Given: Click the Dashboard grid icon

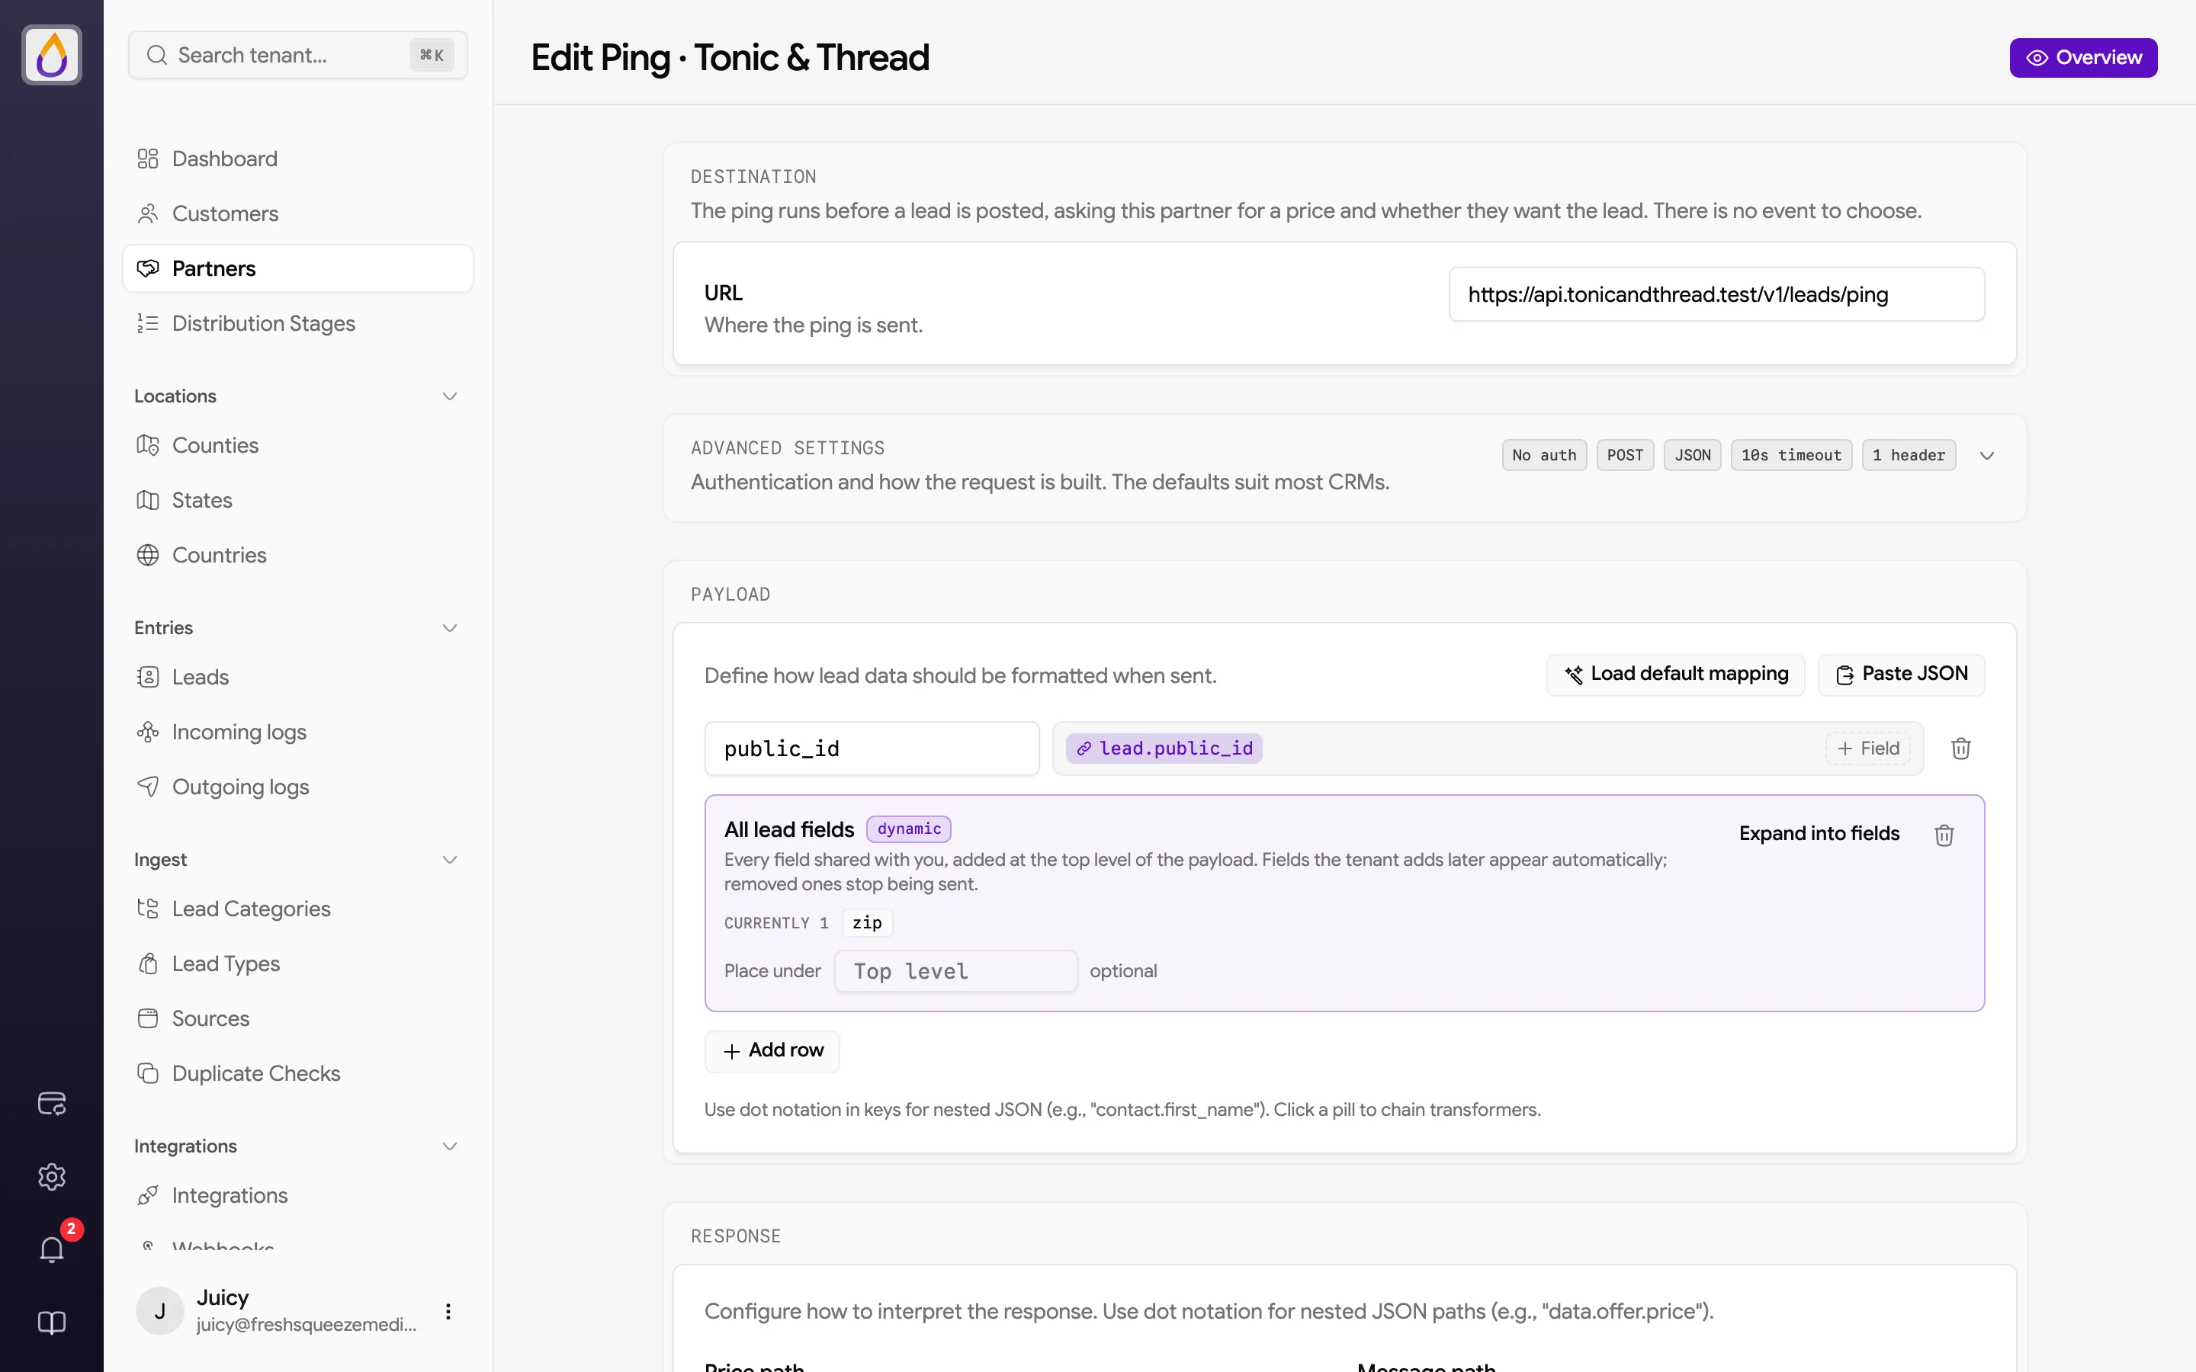Looking at the screenshot, I should [148, 159].
